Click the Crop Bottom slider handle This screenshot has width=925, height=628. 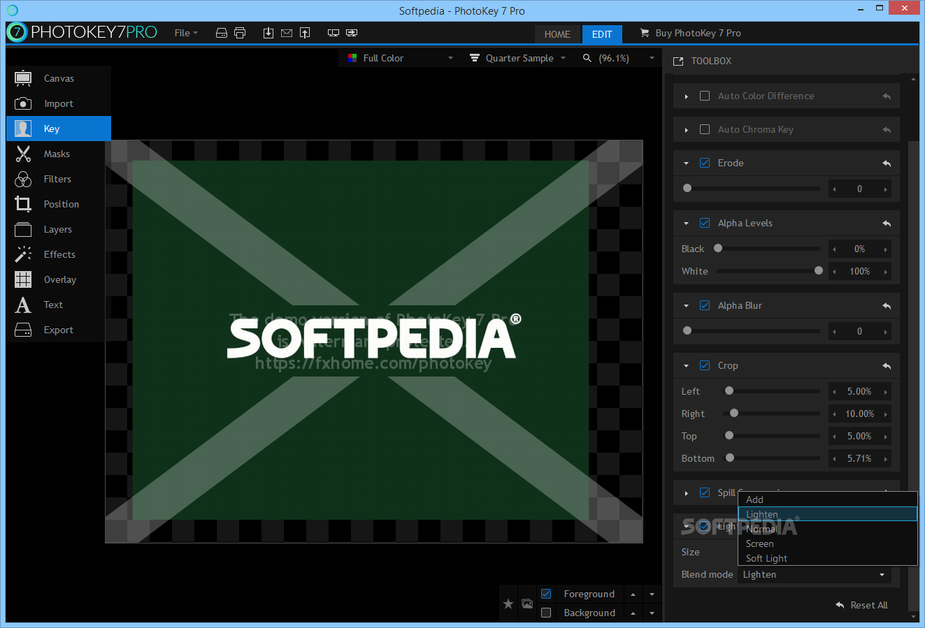tap(730, 458)
